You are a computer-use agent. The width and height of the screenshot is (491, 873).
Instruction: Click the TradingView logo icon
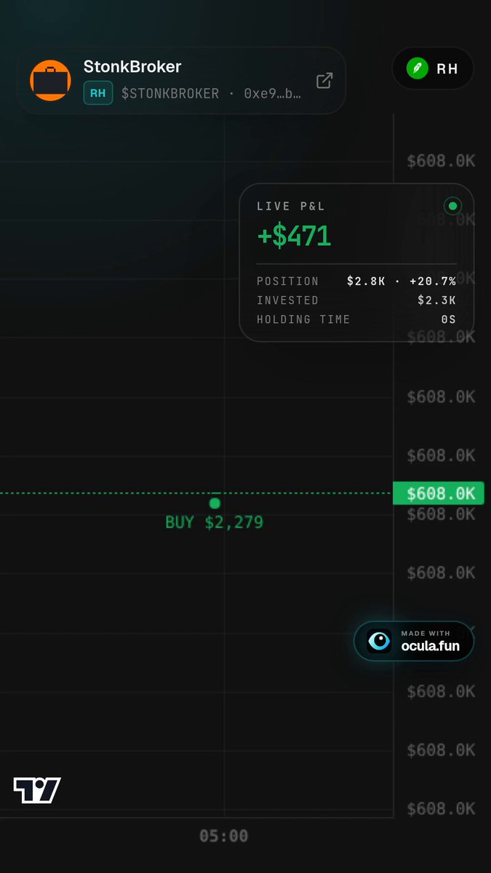(37, 790)
